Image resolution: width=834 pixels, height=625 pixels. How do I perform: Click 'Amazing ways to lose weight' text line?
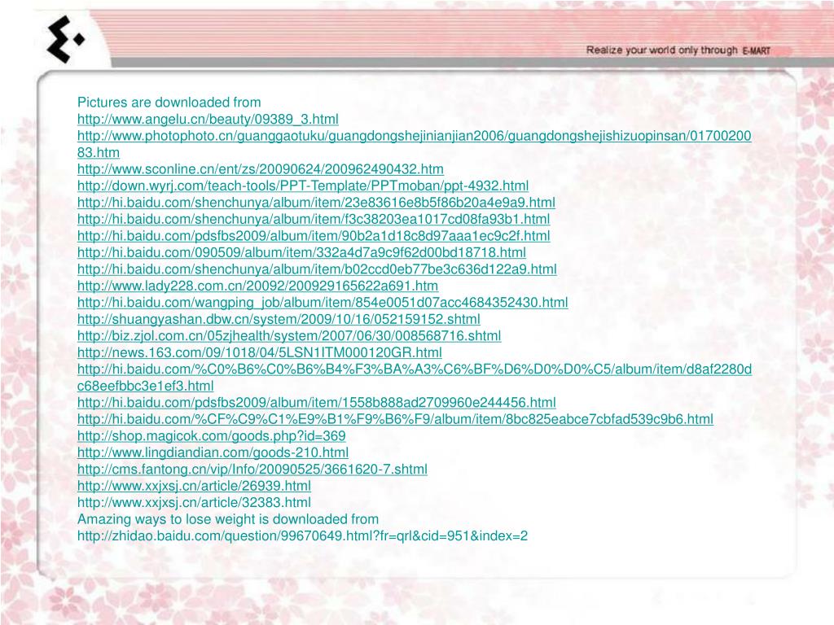[228, 519]
